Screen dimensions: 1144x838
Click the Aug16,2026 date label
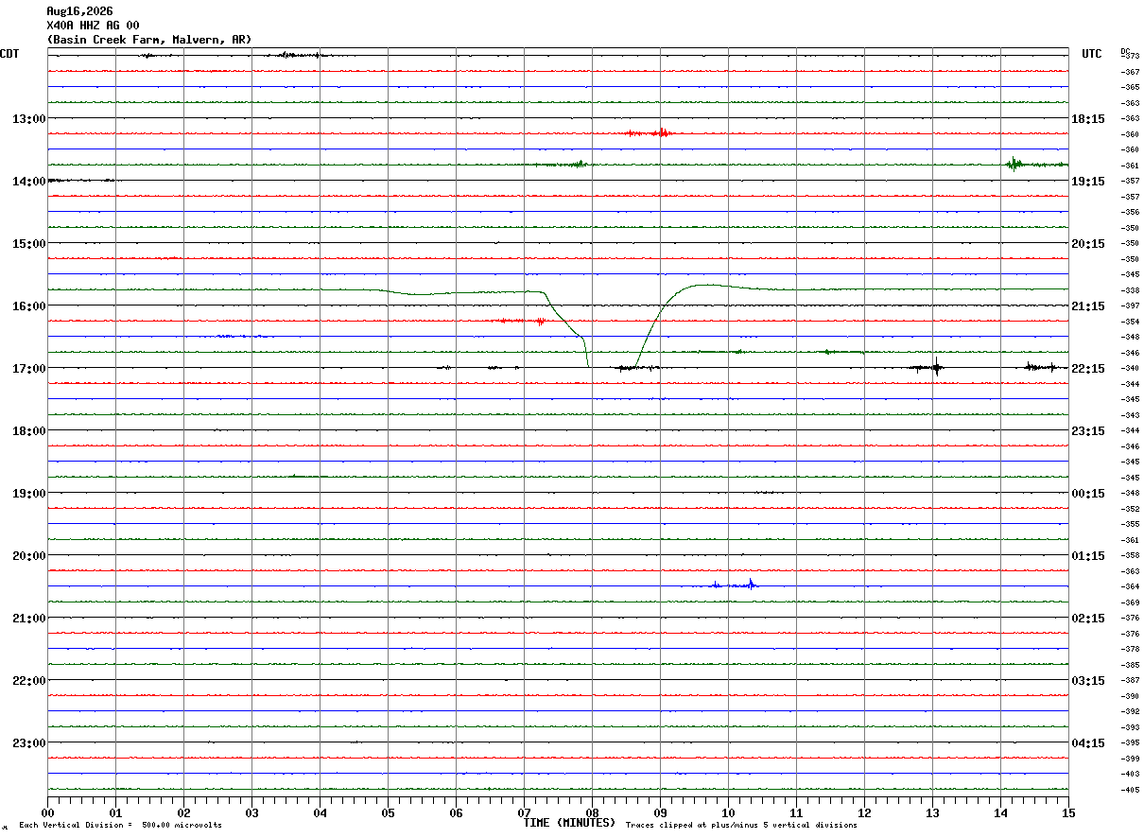(79, 11)
